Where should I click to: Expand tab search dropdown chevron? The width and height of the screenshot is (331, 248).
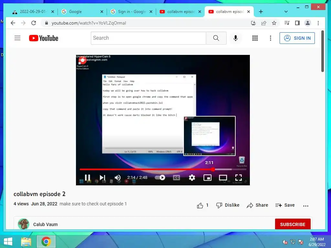(x=286, y=12)
